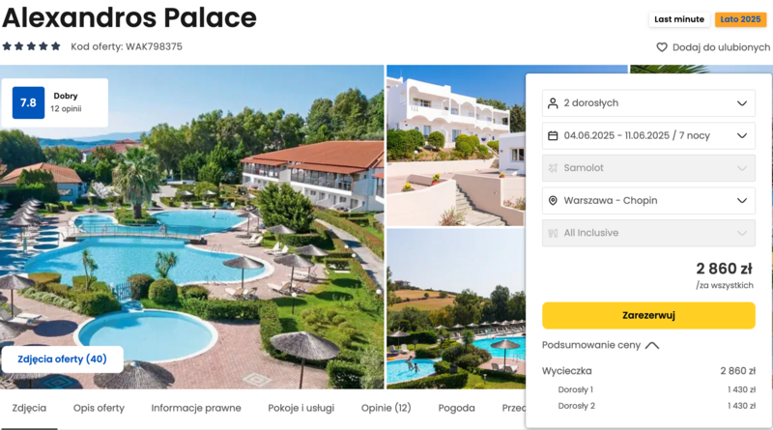Expand the 2 dorosłych guests dropdown

click(x=648, y=103)
